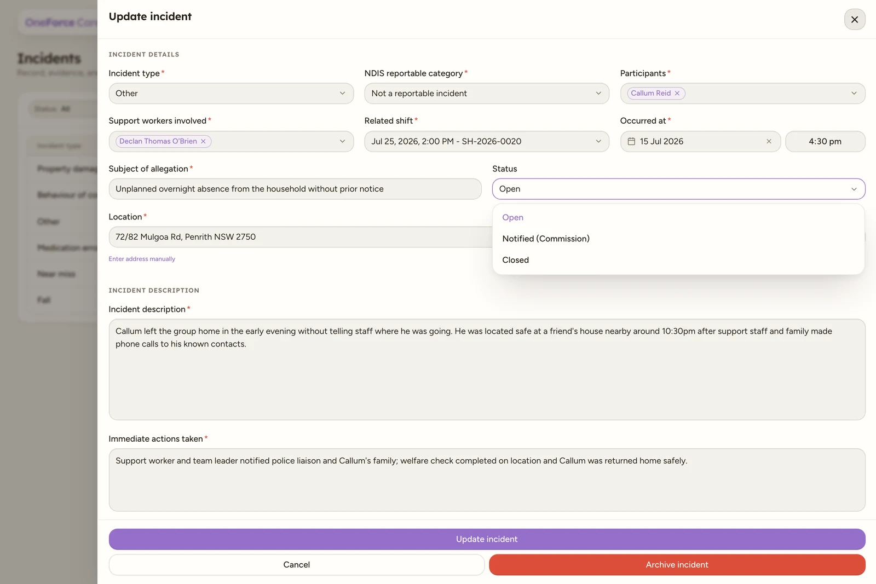Image resolution: width=876 pixels, height=584 pixels.
Task: Choose Notified (Commission) status option
Action: pos(678,239)
